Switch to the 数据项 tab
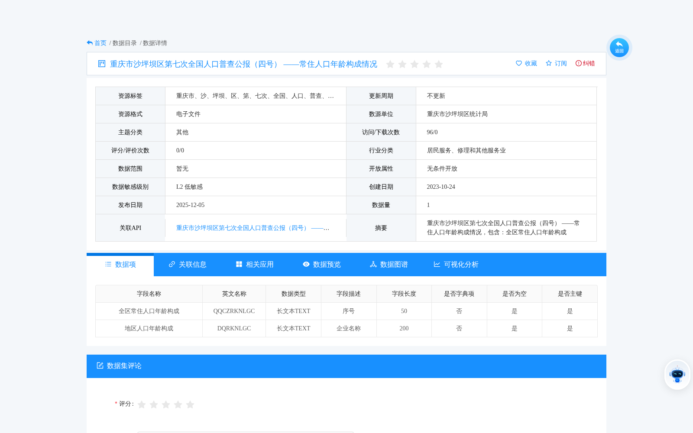Viewport: 693px width, 433px height. click(120, 265)
